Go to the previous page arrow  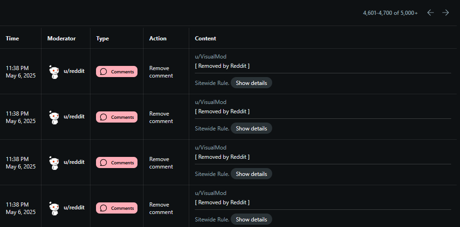click(430, 13)
